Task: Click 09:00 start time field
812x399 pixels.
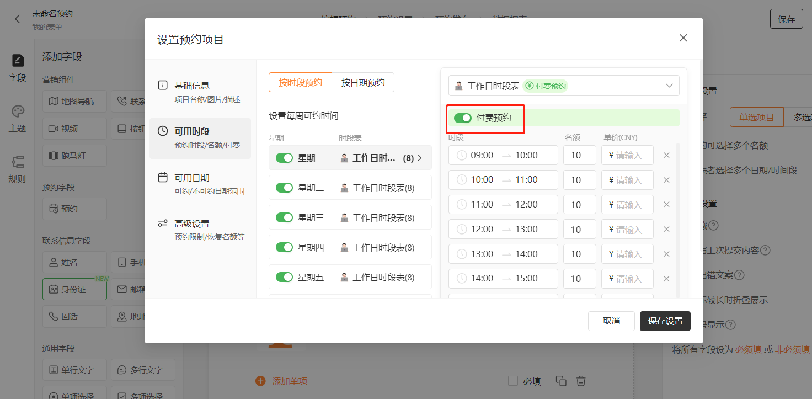Action: [482, 155]
